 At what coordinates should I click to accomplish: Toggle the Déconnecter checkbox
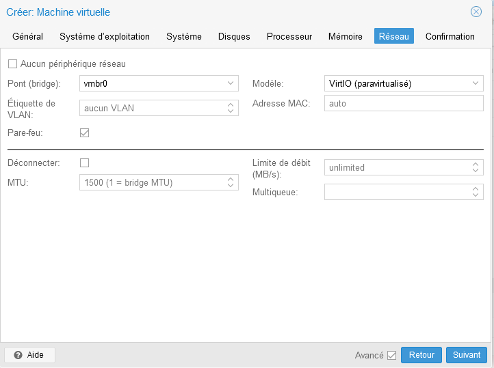pyautogui.click(x=85, y=162)
